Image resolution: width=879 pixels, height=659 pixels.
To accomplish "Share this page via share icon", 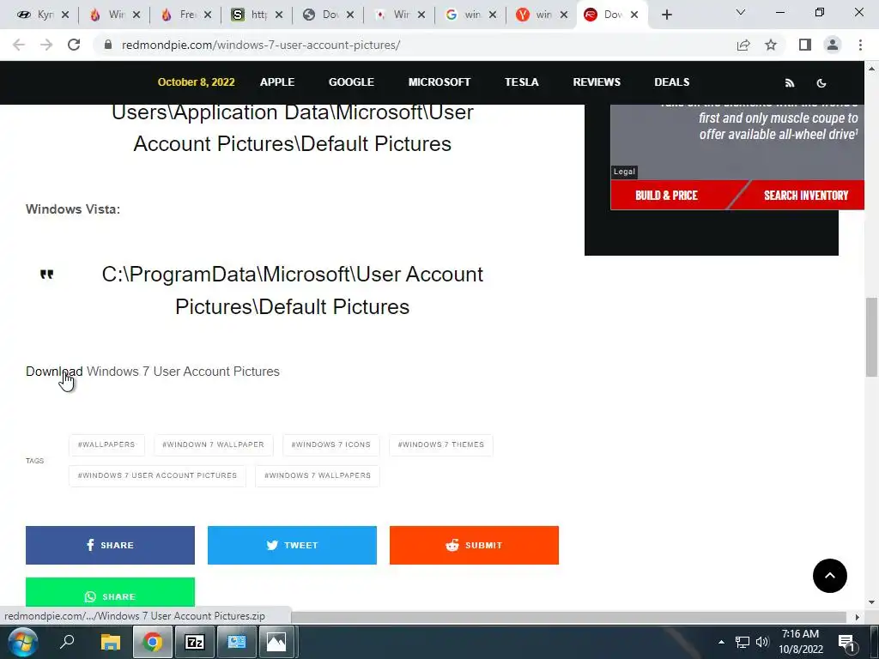I will [x=743, y=45].
